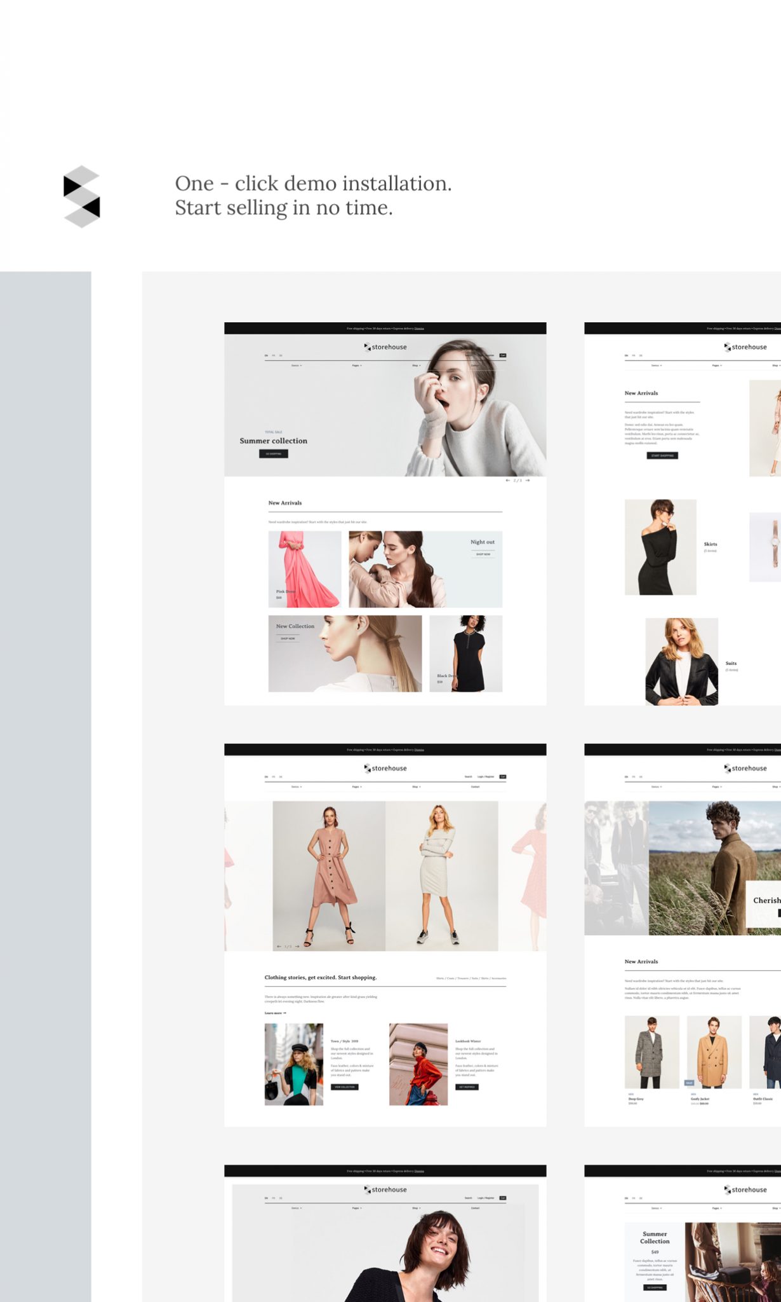This screenshot has height=1302, width=781.
Task: Click storehouse logo in the $49 Summer Collection demo
Action: pyautogui.click(x=745, y=1189)
